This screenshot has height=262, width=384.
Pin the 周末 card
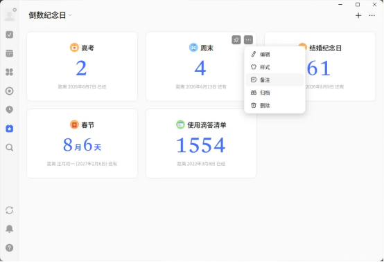click(x=236, y=40)
